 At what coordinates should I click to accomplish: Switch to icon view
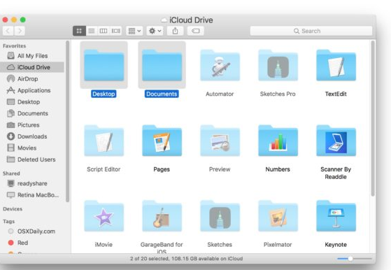79,31
